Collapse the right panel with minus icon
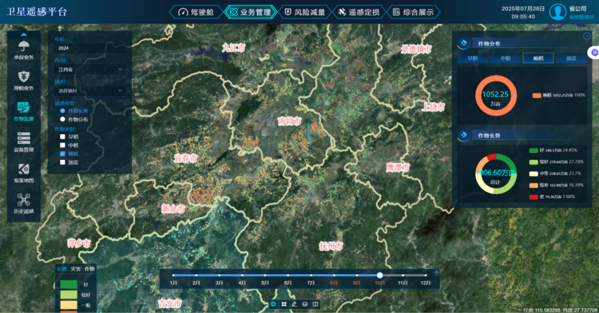599x313 pixels. pos(587,36)
